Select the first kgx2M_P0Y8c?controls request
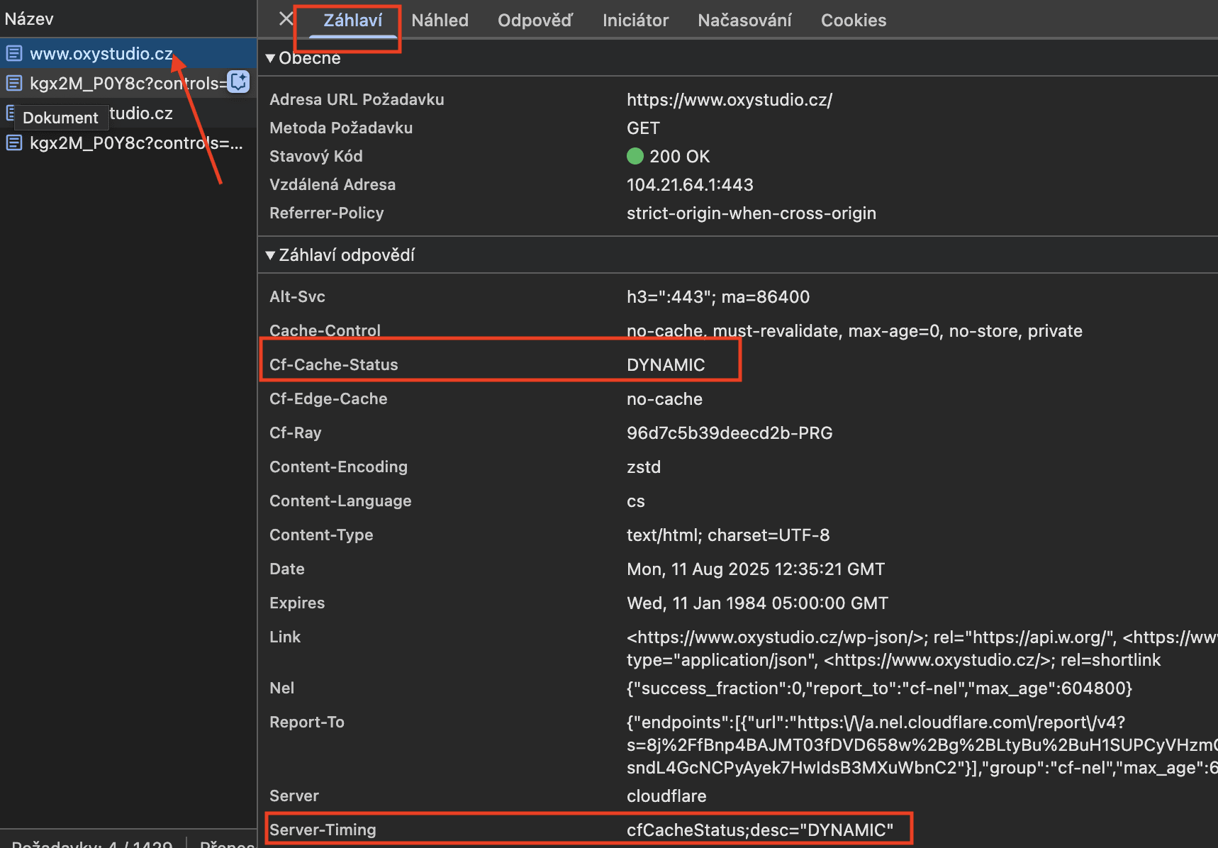Image resolution: width=1218 pixels, height=848 pixels. tap(128, 84)
